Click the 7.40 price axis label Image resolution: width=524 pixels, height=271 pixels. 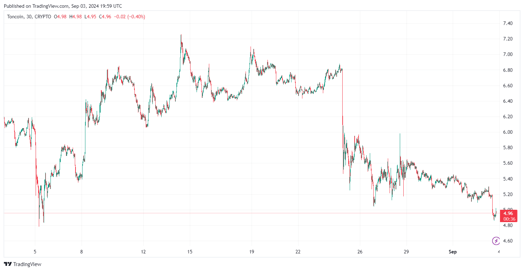click(x=508, y=23)
